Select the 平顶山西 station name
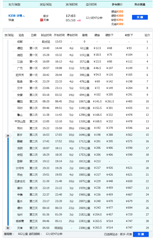 point(20,121)
